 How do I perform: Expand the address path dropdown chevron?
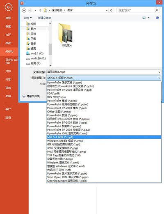tap(107, 10)
